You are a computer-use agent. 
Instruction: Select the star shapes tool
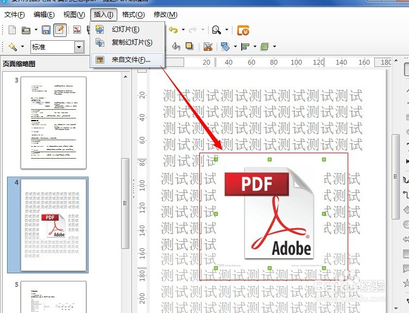[406, 283]
